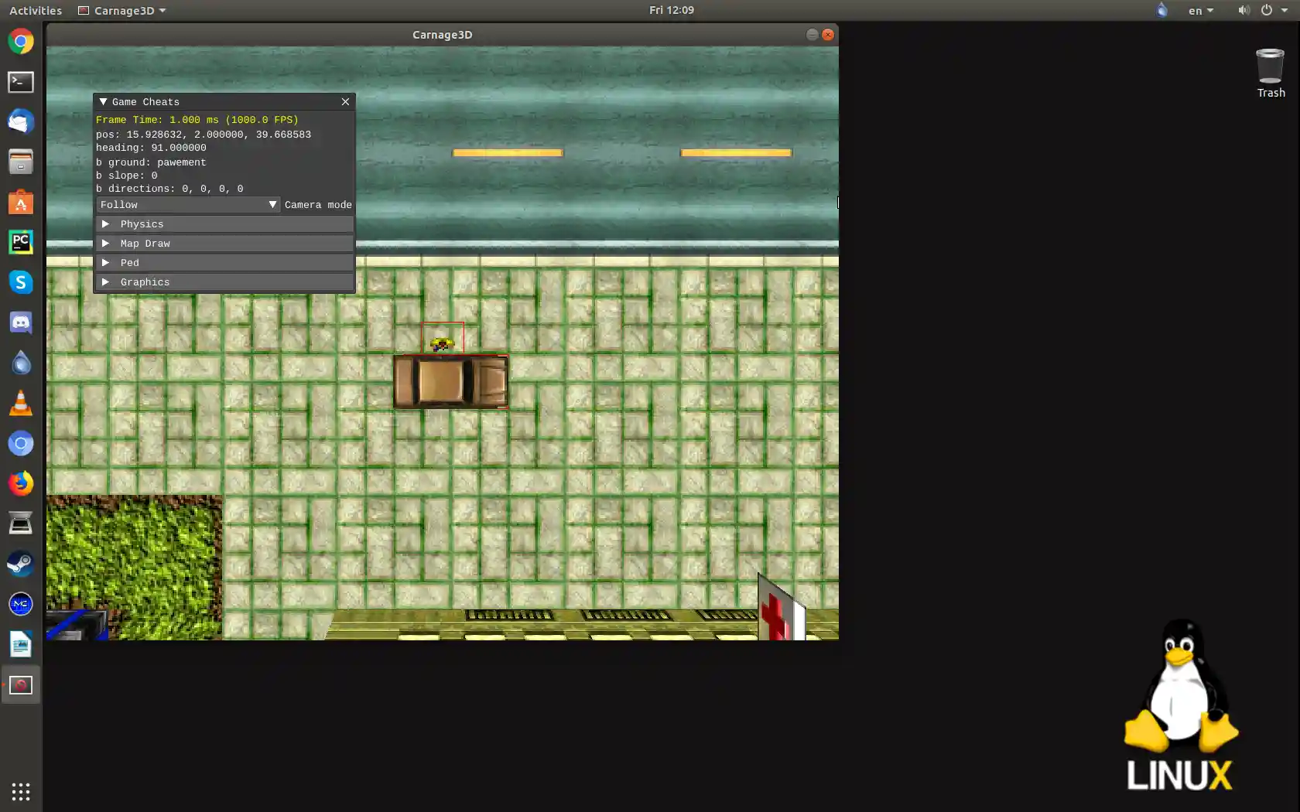Open the Camera mode dropdown set to Follow

click(187, 204)
